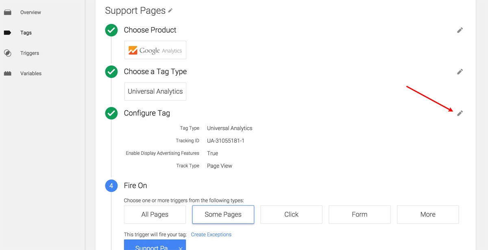Click the Overview icon in the sidebar
The height and width of the screenshot is (250, 488).
[x=7, y=13]
